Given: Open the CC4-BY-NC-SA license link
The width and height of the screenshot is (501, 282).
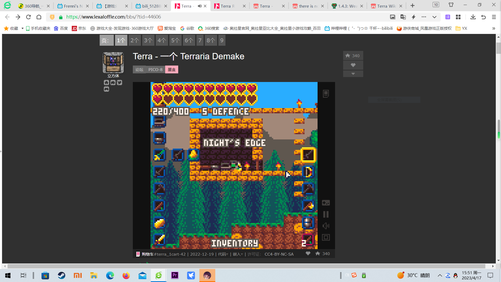Looking at the screenshot, I should pyautogui.click(x=279, y=254).
